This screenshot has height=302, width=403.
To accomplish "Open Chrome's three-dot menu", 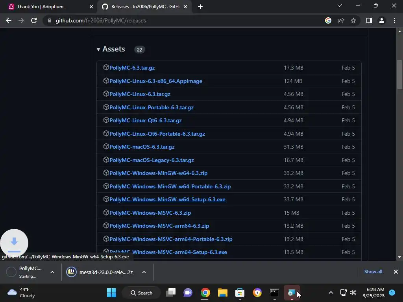I will 394,20.
